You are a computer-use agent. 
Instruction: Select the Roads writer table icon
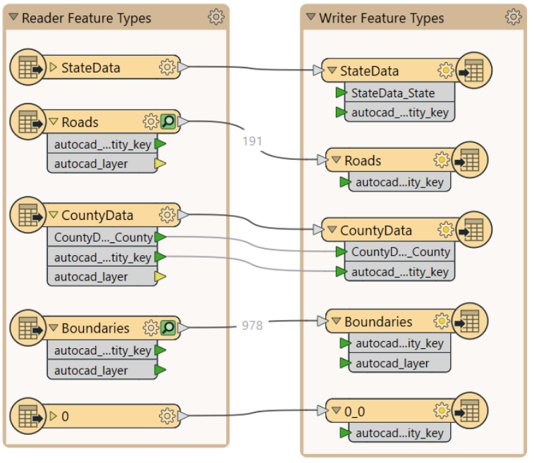(470, 160)
